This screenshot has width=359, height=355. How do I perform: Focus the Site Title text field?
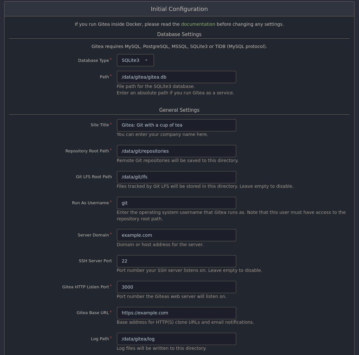[176, 125]
